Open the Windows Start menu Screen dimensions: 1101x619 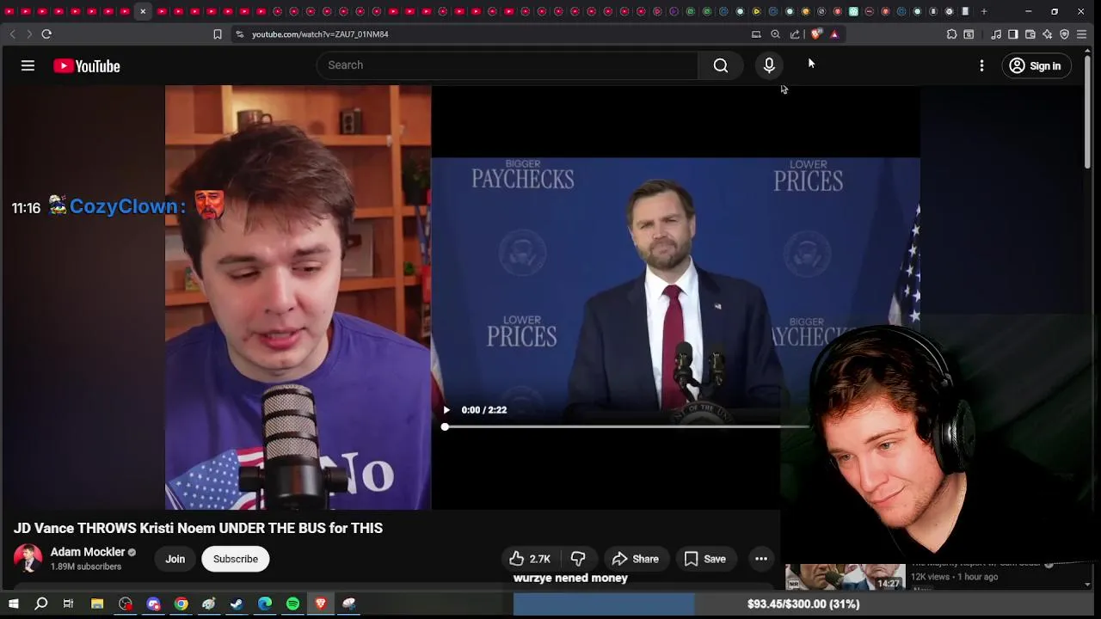(13, 604)
